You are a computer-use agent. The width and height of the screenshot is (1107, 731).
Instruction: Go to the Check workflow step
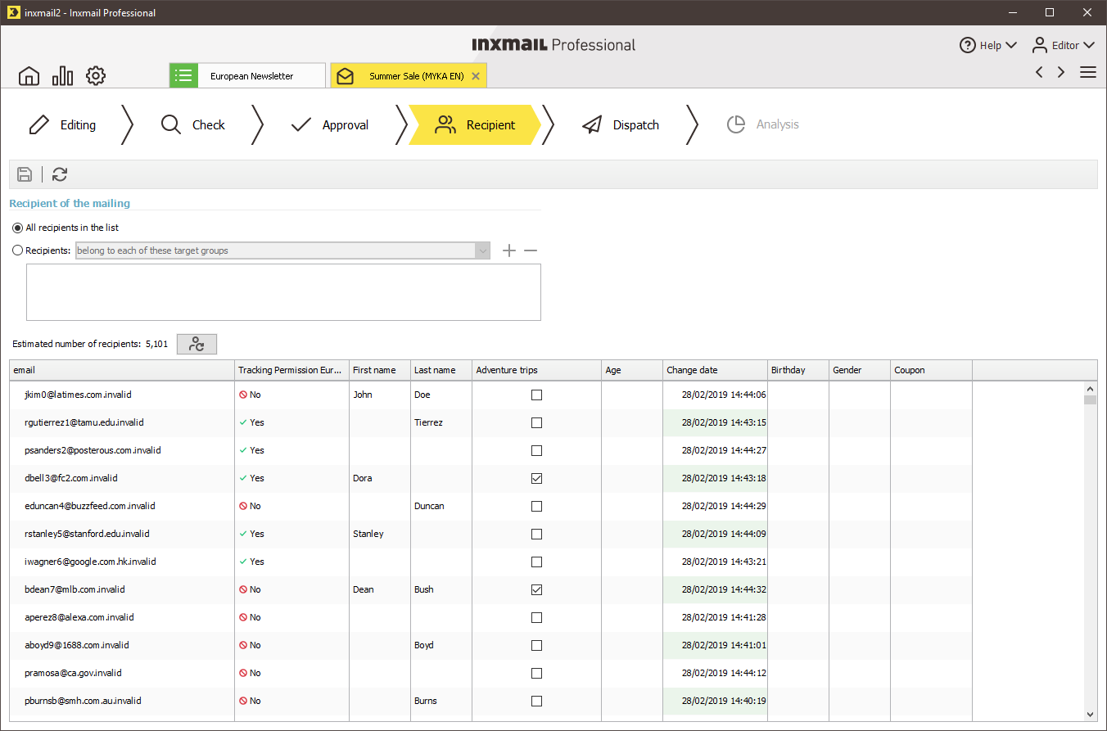[x=193, y=125]
